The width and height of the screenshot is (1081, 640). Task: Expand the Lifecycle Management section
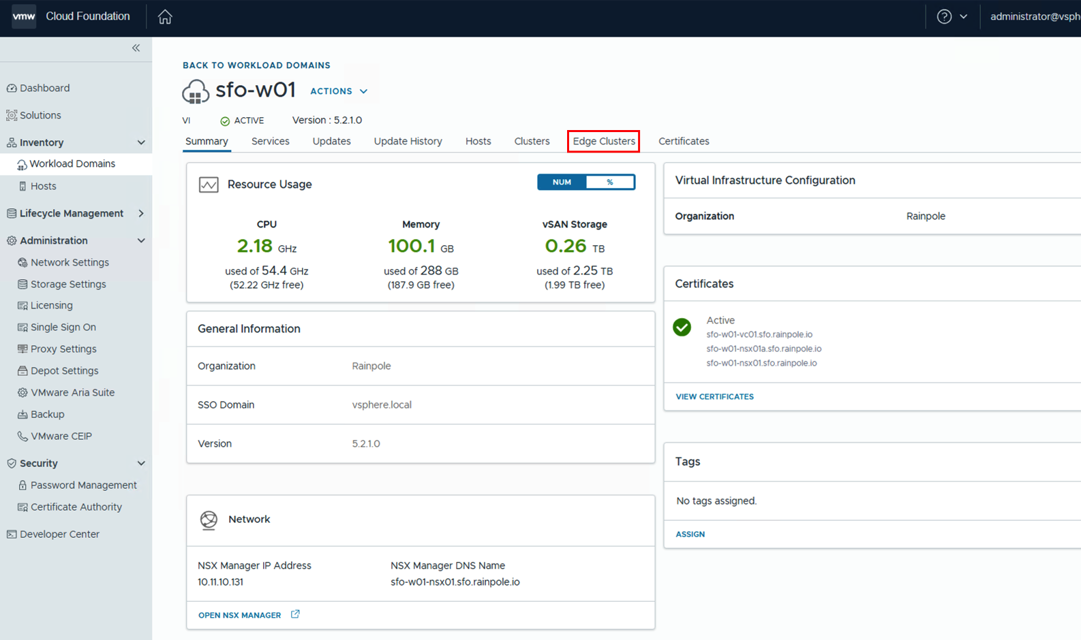tap(141, 214)
